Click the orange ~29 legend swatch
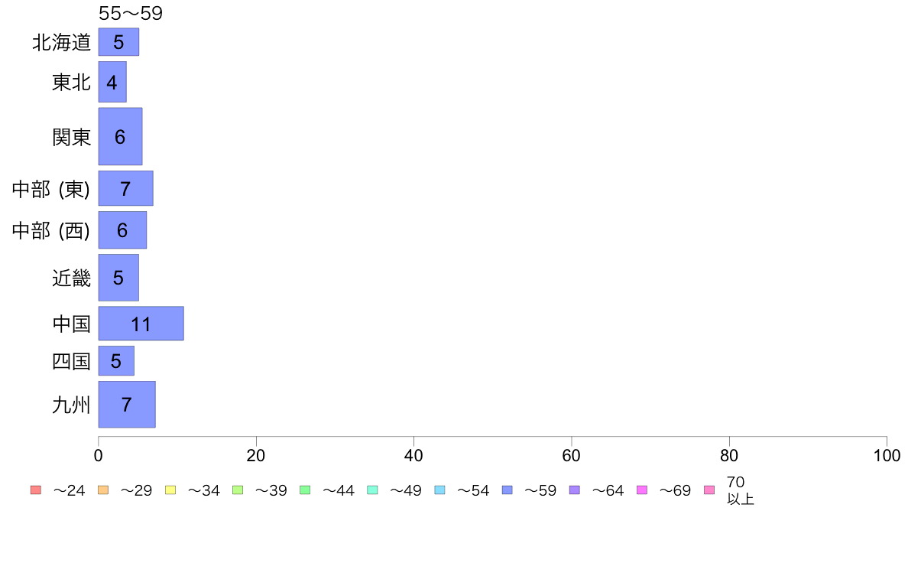The image size is (908, 563). pyautogui.click(x=103, y=490)
